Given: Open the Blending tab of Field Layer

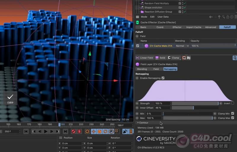Looking at the screenshot, I should 142,69.
